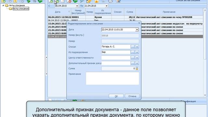Click the copy act toolbar icon
Viewport: 208px width, 117px height.
pos(57,1)
